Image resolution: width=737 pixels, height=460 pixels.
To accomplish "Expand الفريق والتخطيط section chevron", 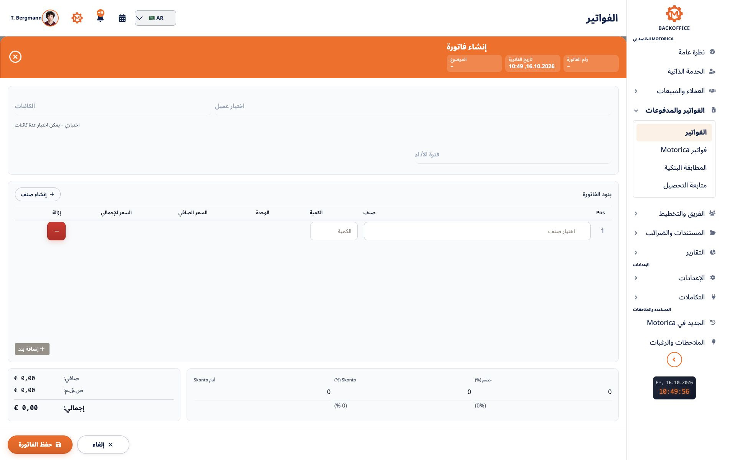I will (636, 214).
